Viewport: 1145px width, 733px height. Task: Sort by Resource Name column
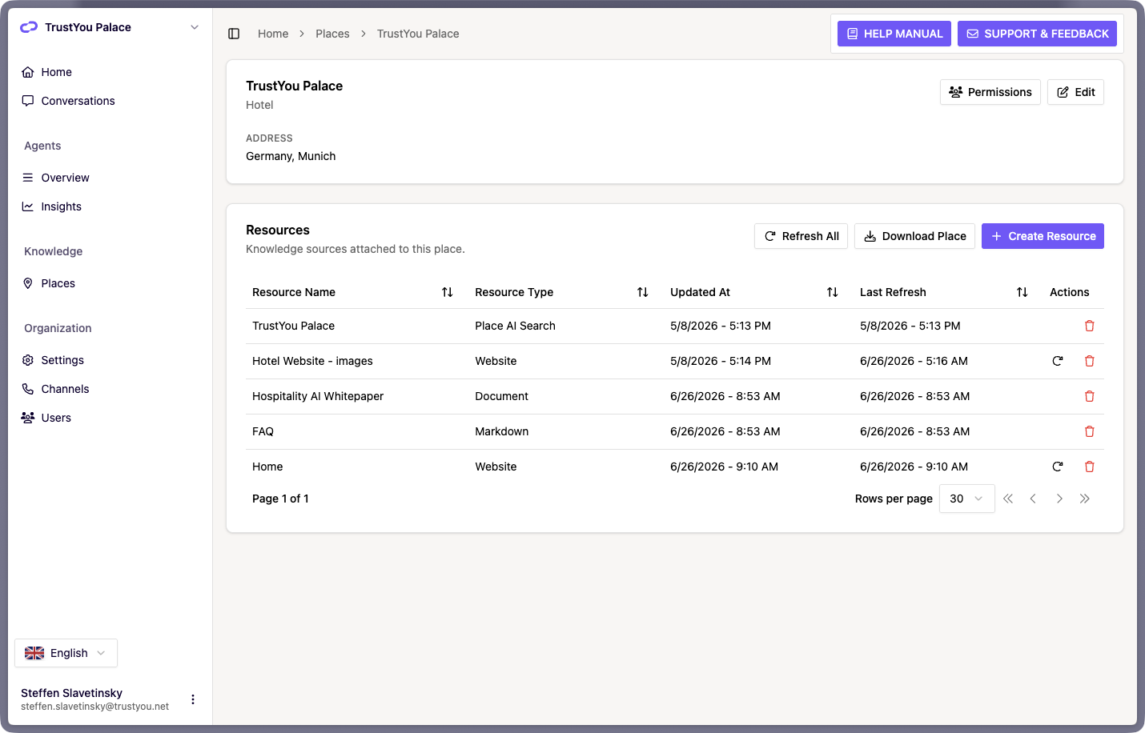click(448, 292)
